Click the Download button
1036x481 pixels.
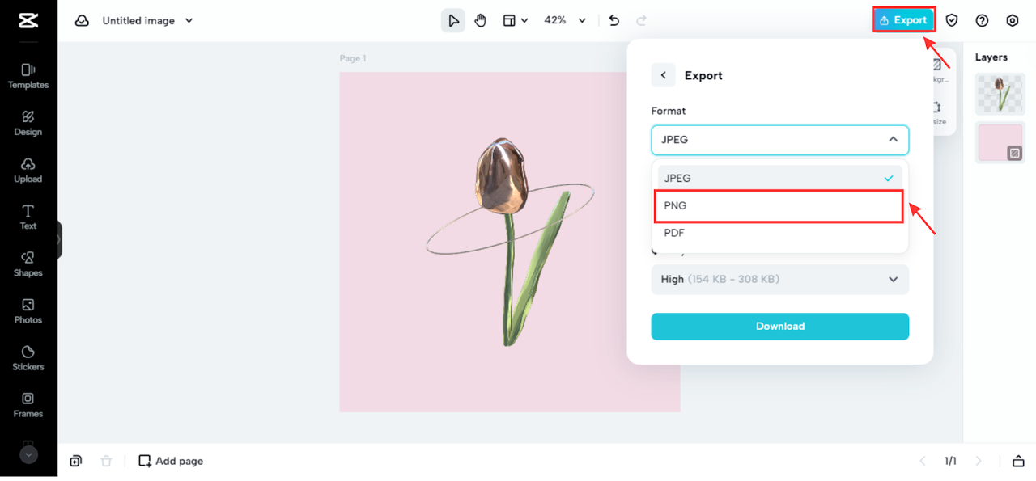[x=779, y=327]
